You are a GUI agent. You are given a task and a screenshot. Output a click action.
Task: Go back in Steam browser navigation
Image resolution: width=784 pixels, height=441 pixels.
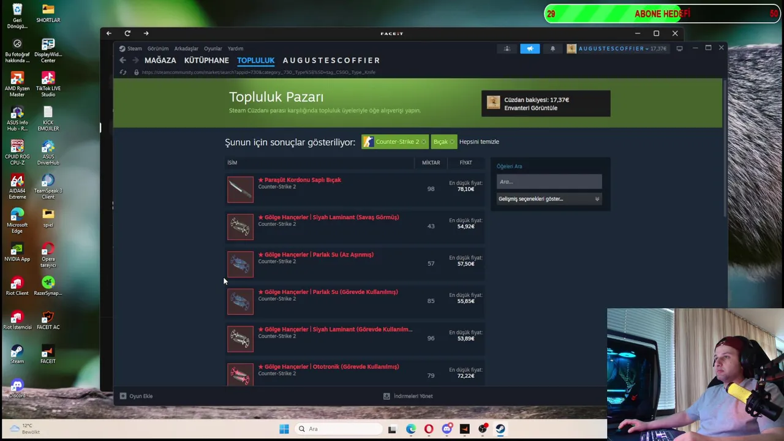coord(123,60)
